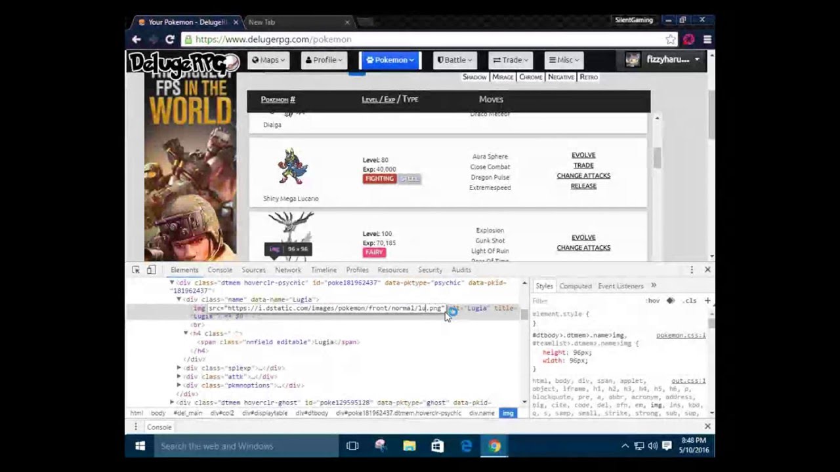
Task: Toggle the .hov element state button
Action: [x=653, y=300]
